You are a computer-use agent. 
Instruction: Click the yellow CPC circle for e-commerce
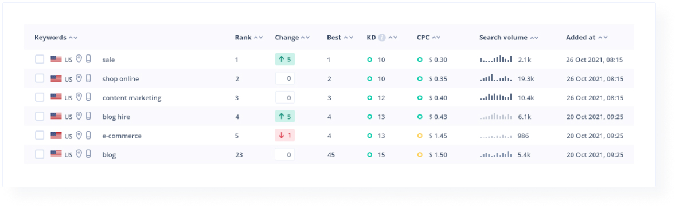(x=420, y=136)
